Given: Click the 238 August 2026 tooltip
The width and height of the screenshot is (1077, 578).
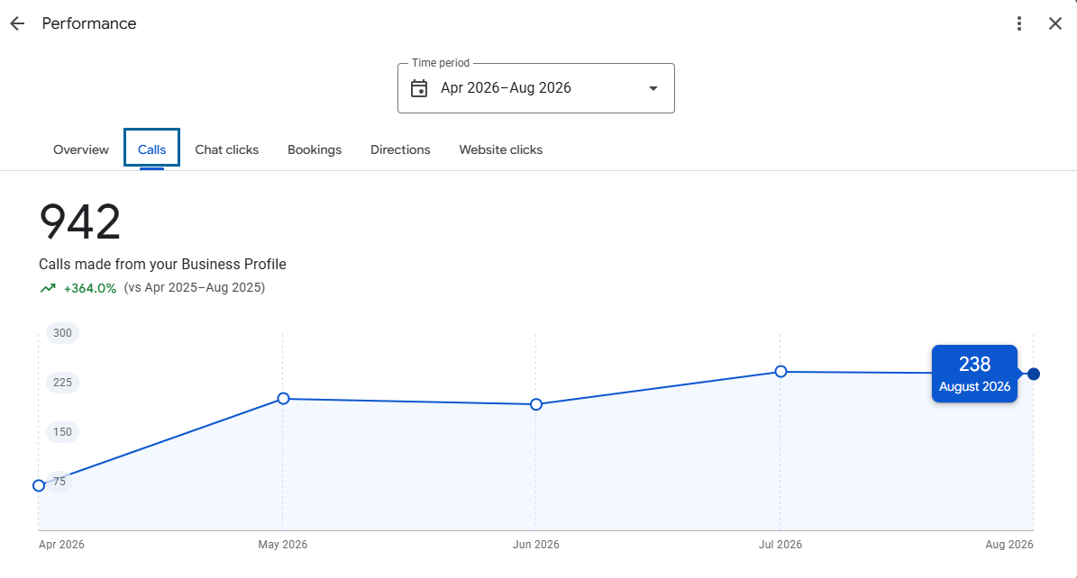Looking at the screenshot, I should pyautogui.click(x=974, y=374).
